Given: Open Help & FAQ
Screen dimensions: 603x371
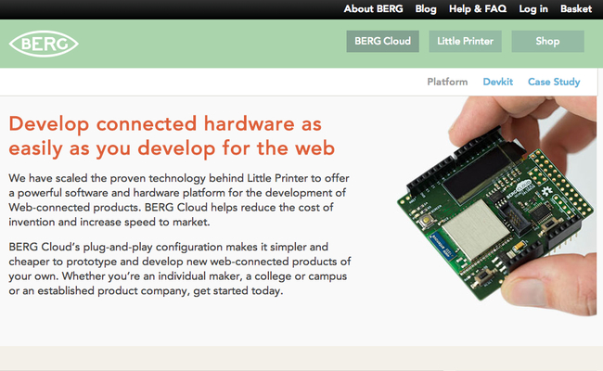Looking at the screenshot, I should click(x=478, y=9).
